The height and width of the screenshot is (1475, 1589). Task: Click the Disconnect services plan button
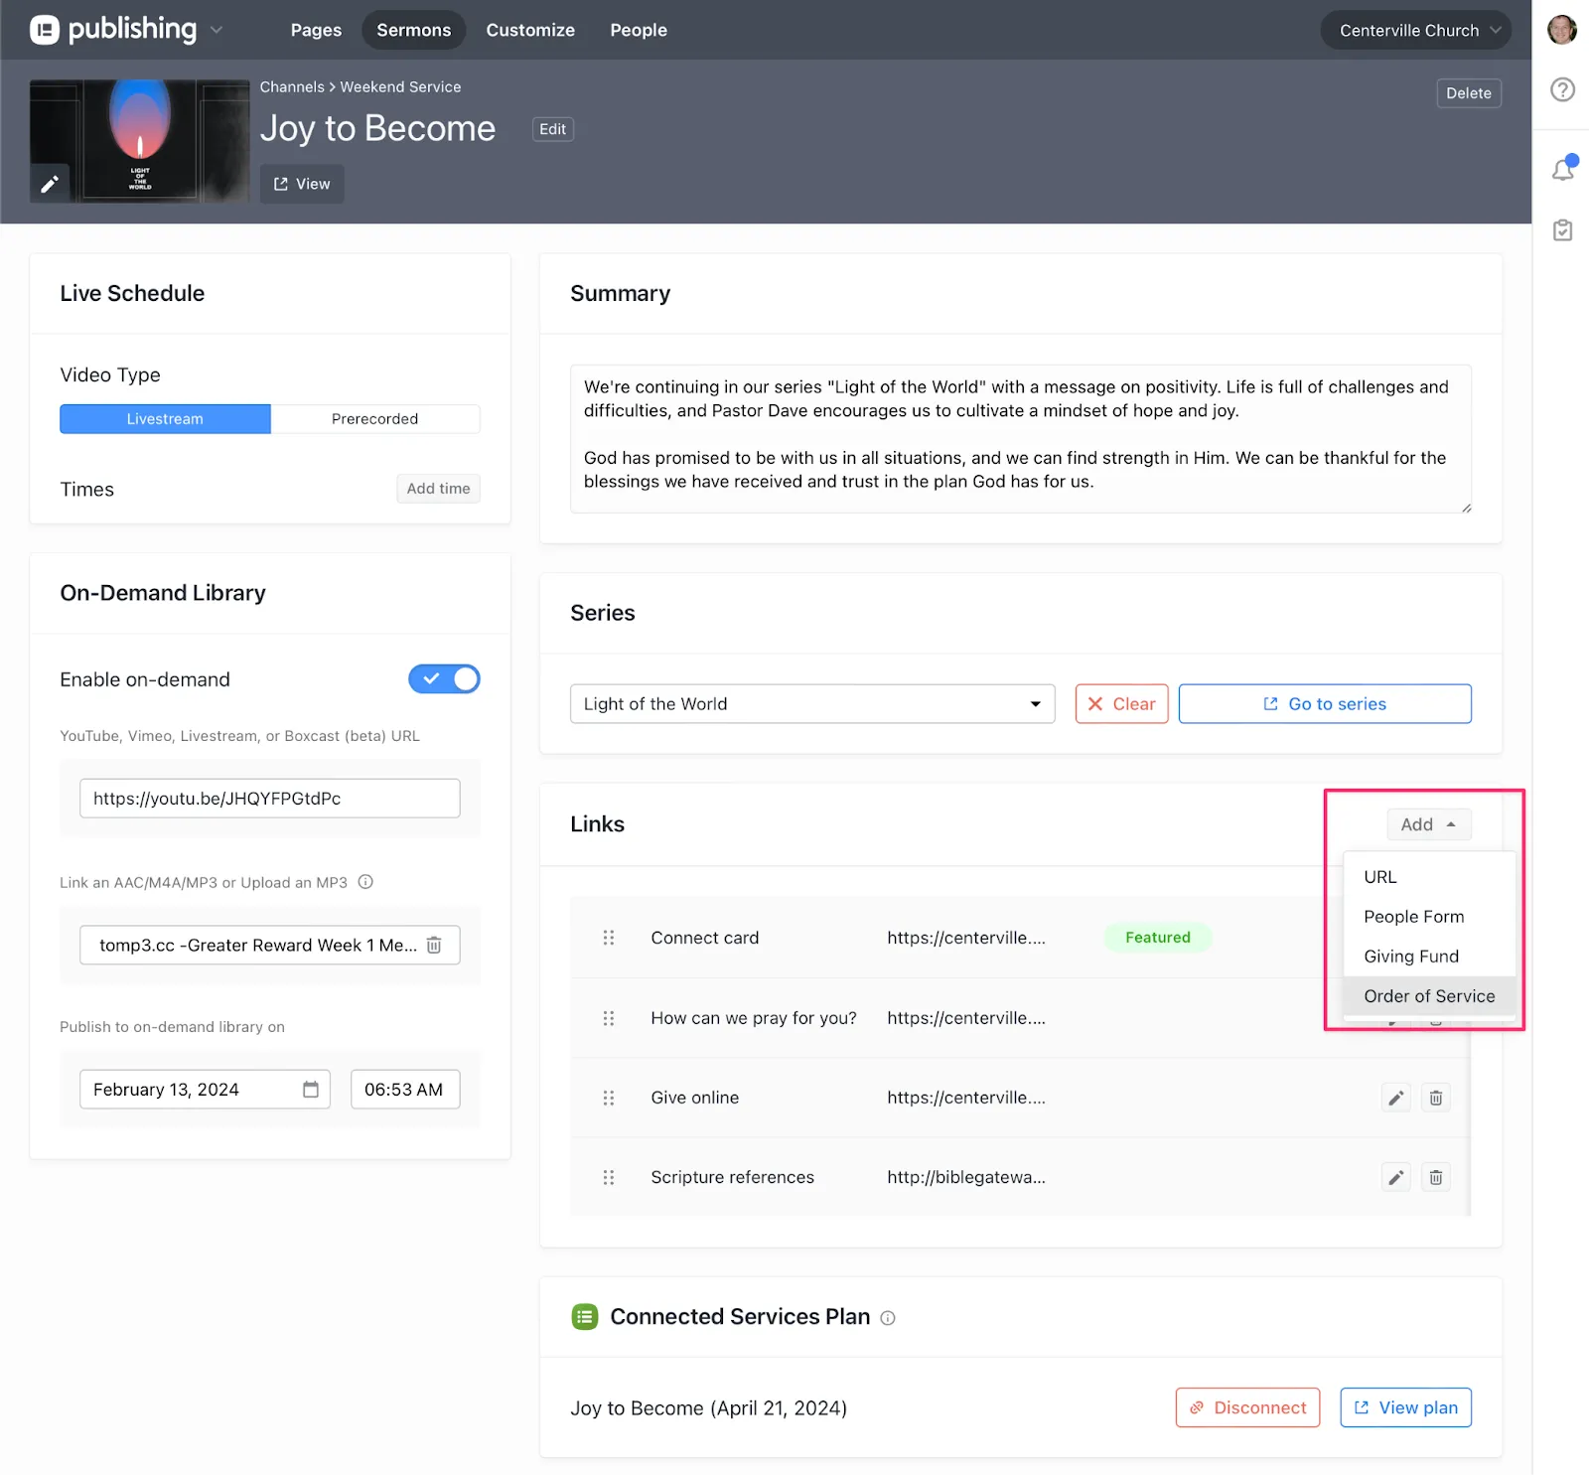click(x=1247, y=1407)
